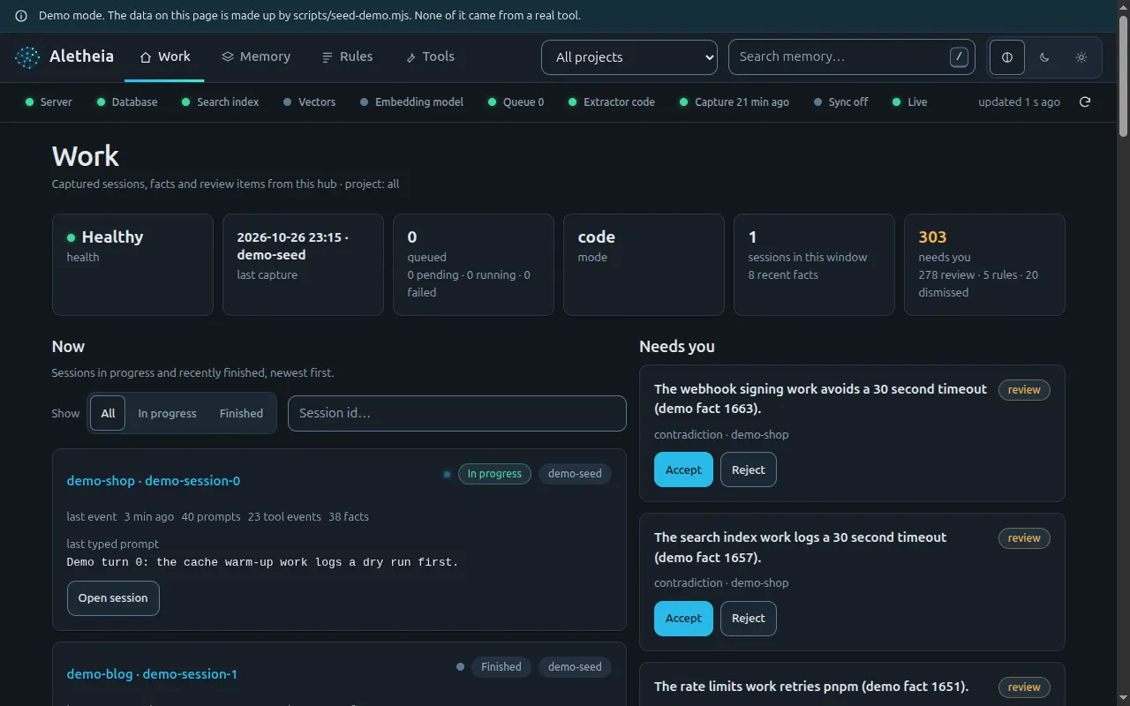Click the Finished status badge
Screen dimensions: 1130x706
[x=501, y=667]
